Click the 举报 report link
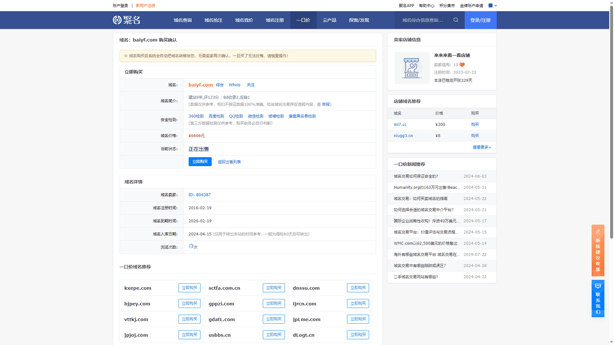614x345 pixels. click(326, 104)
